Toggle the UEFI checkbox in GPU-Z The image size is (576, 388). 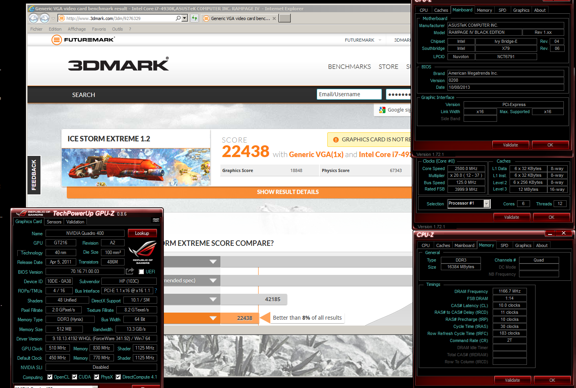coord(141,272)
